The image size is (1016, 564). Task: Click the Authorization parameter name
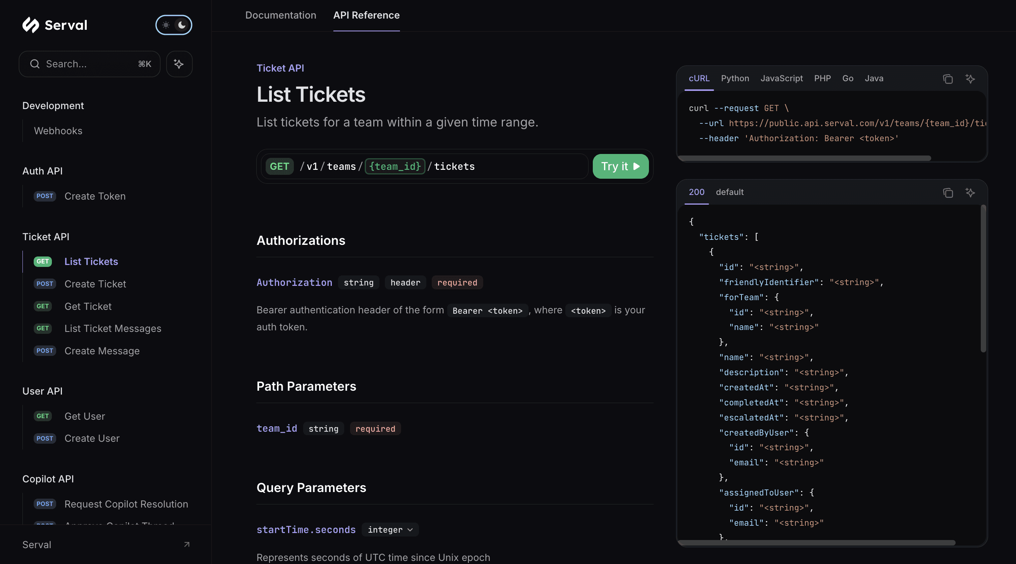pos(294,283)
